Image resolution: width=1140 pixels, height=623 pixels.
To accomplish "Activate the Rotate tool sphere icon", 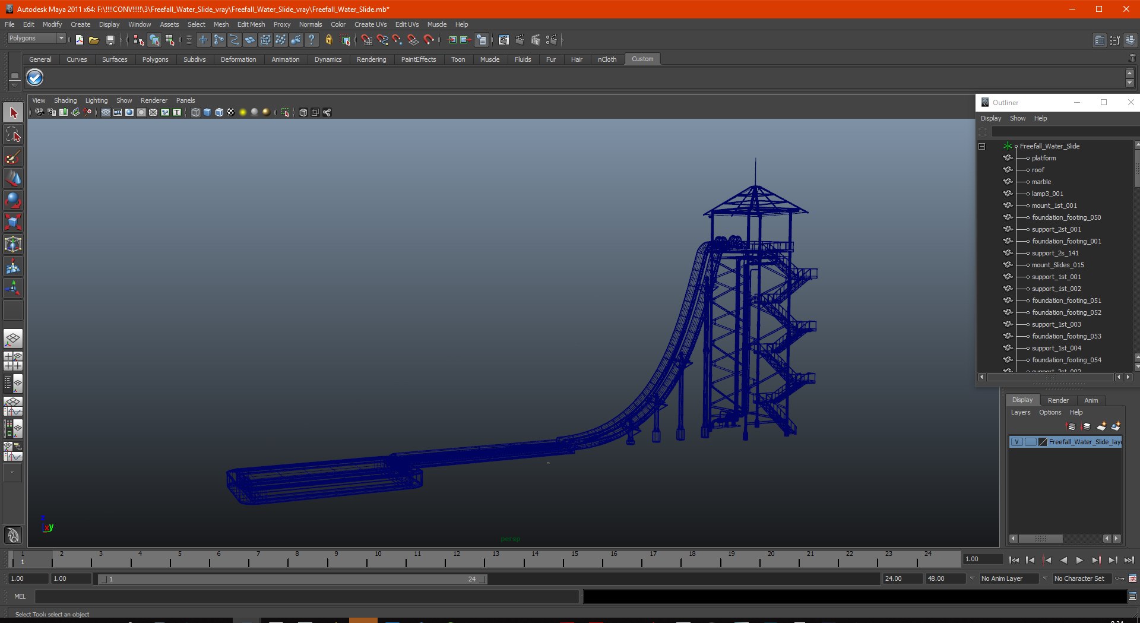I will click(13, 201).
